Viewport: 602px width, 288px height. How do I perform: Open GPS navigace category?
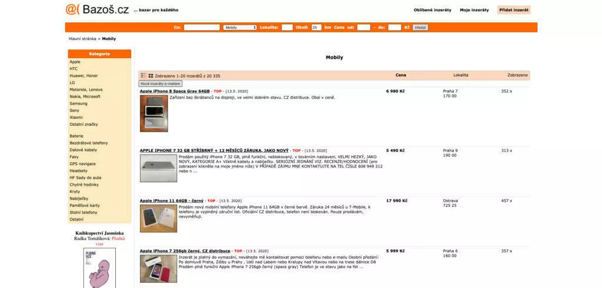click(x=82, y=163)
